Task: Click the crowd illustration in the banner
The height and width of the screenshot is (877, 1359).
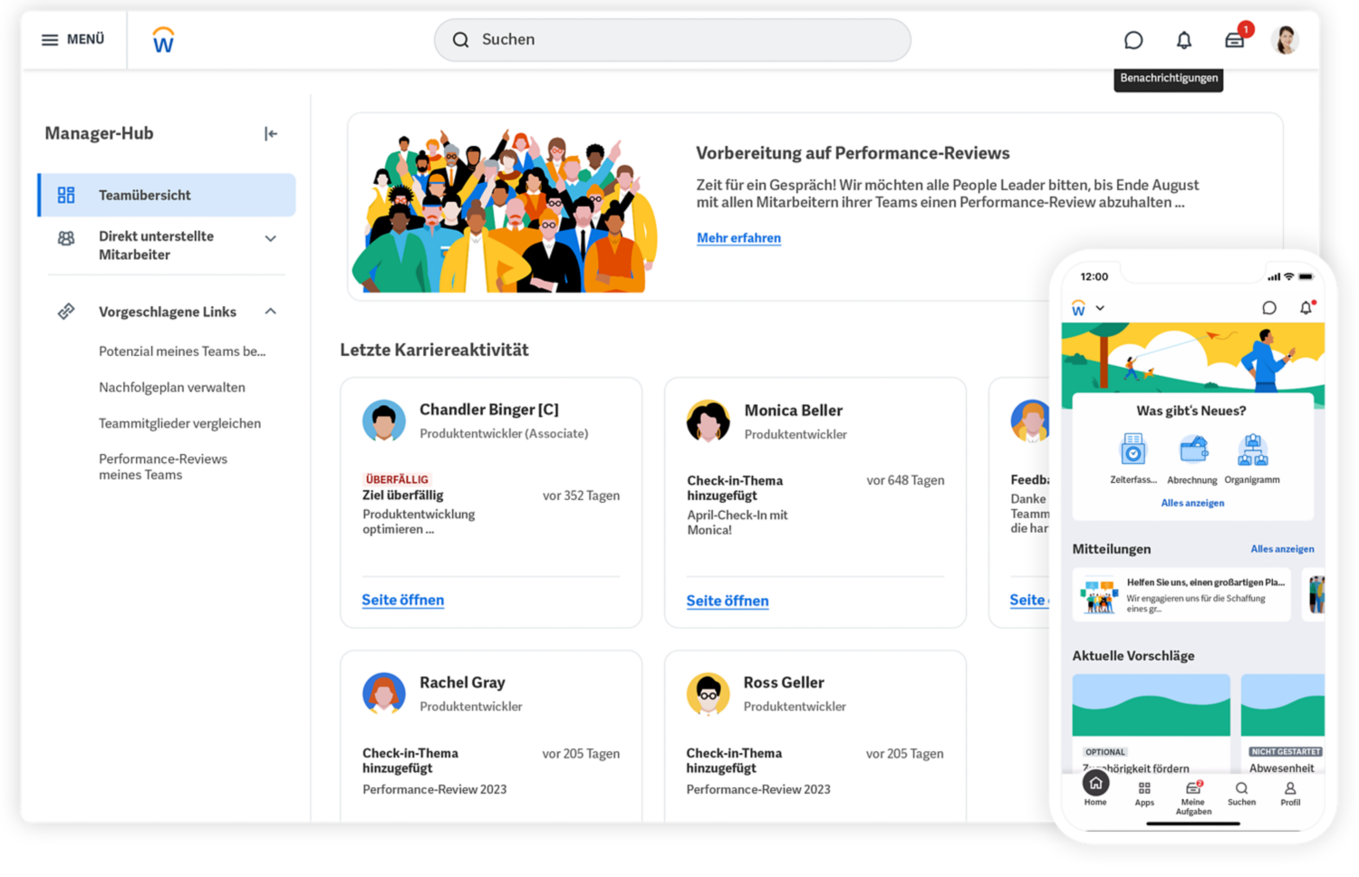Action: click(x=505, y=210)
